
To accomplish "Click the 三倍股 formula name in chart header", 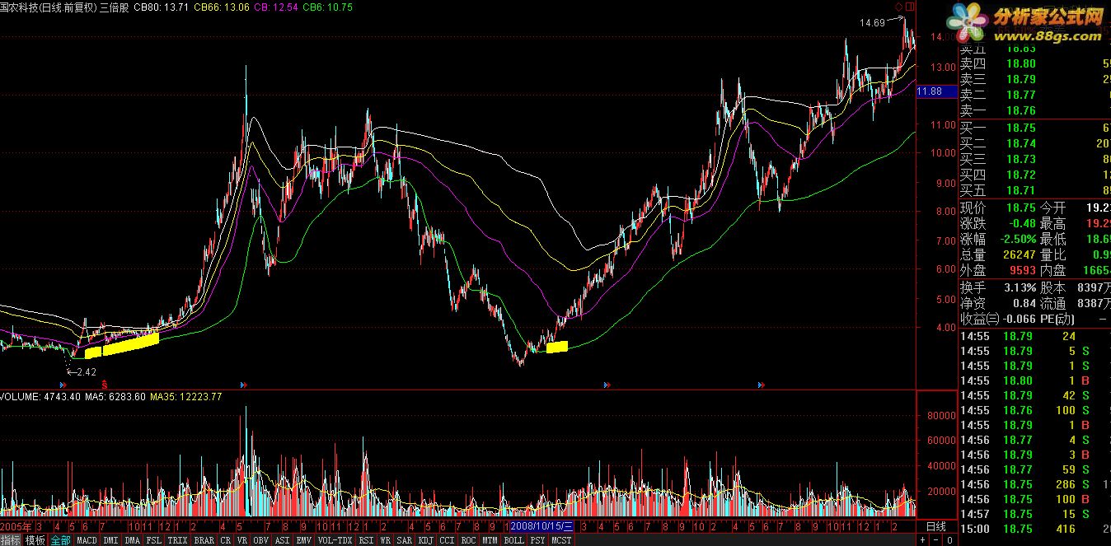I will 115,7.
